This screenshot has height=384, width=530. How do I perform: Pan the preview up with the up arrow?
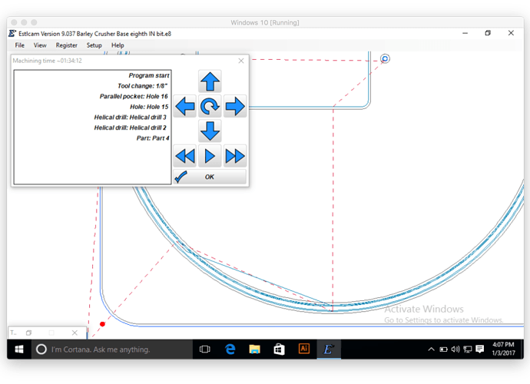[x=210, y=81]
